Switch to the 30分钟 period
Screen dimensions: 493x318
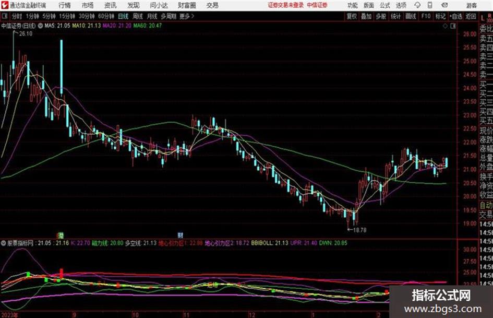tap(87, 16)
